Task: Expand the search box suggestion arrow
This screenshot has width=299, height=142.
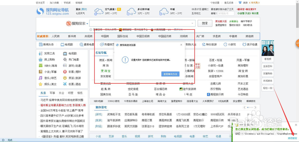Action: click(x=193, y=24)
